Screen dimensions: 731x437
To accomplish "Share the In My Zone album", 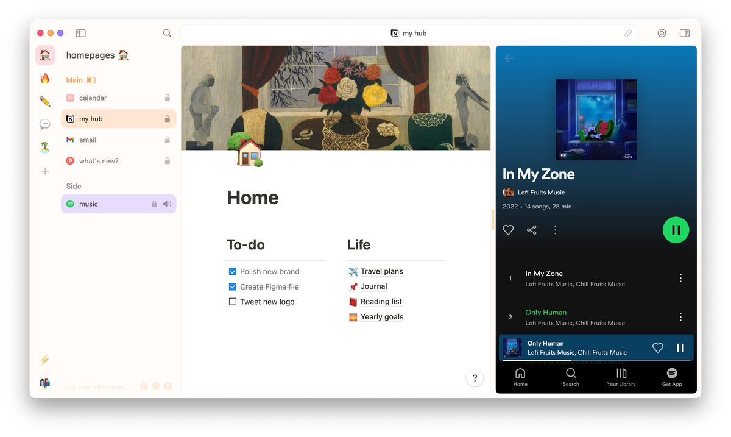I will (532, 230).
